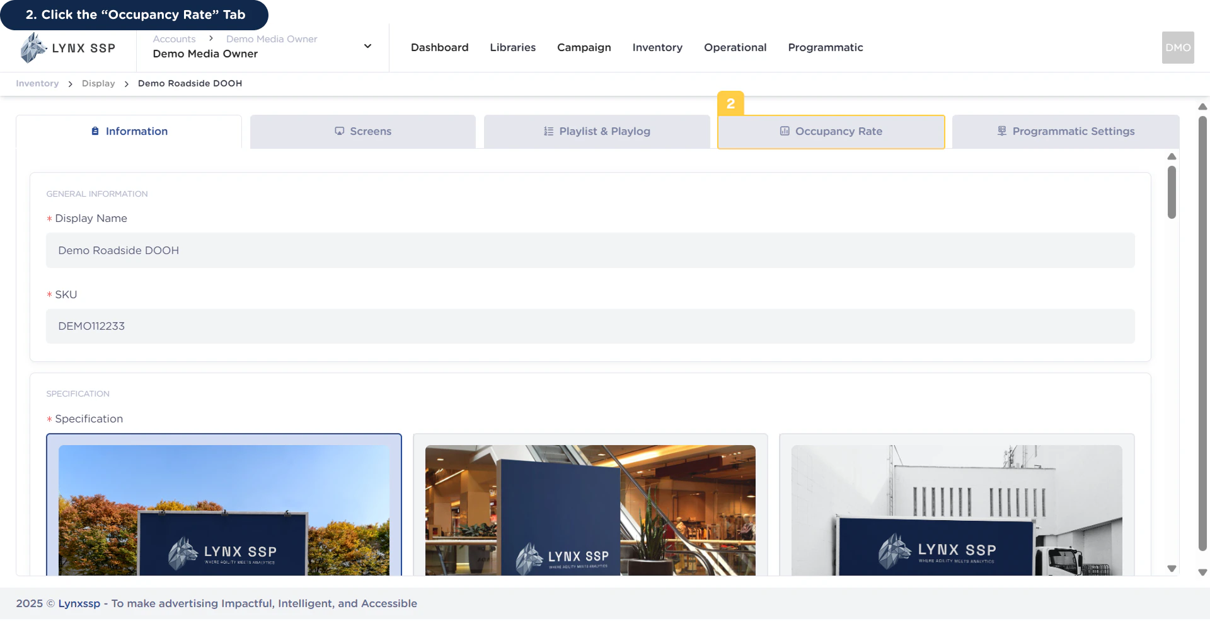Open the Dashboard menu
The width and height of the screenshot is (1210, 621).
440,47
